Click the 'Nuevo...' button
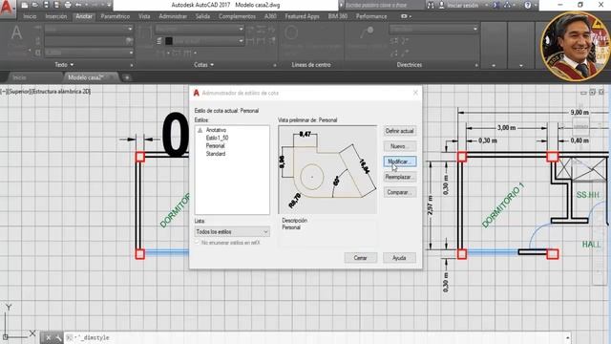The width and height of the screenshot is (611, 344). click(x=399, y=146)
